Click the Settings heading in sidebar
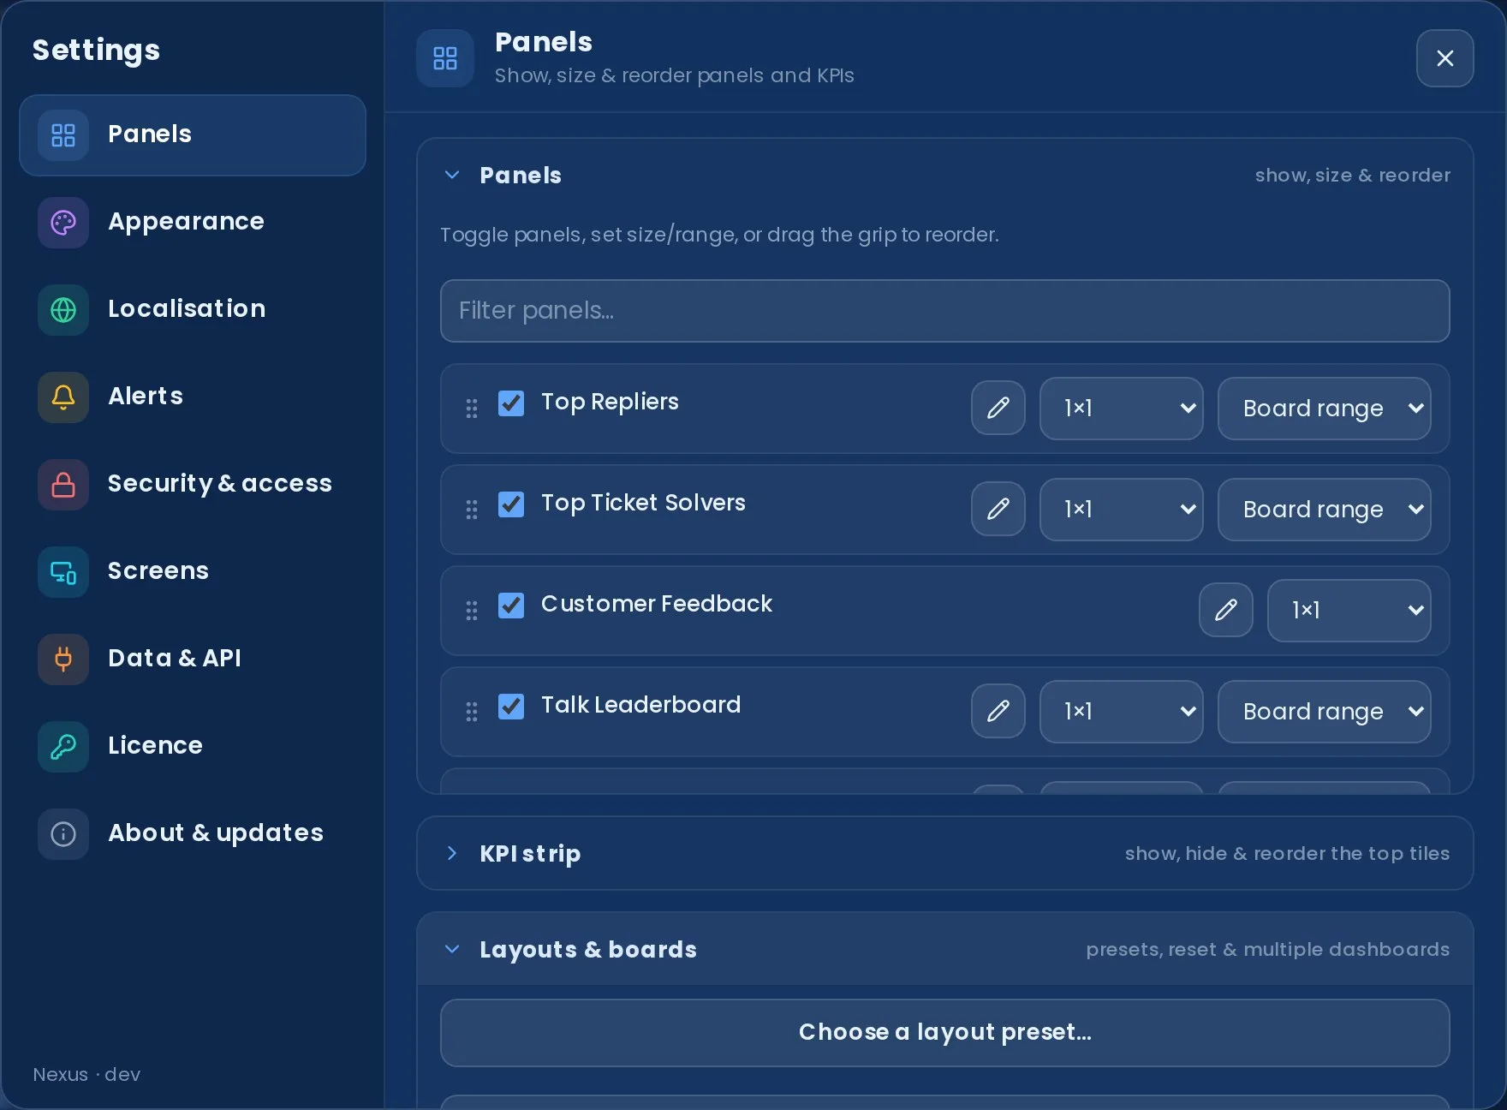This screenshot has width=1507, height=1110. pyautogui.click(x=96, y=51)
